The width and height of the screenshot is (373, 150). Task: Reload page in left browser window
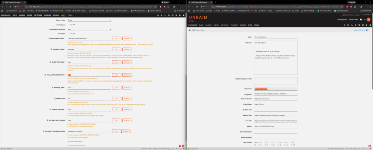(x=10, y=7)
